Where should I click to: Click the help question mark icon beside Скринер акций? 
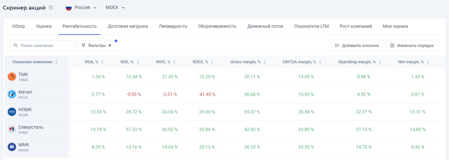point(51,8)
